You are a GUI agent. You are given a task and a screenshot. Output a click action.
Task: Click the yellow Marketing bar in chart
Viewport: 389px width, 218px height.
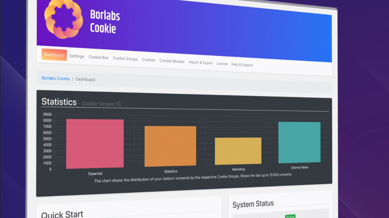[x=238, y=151]
